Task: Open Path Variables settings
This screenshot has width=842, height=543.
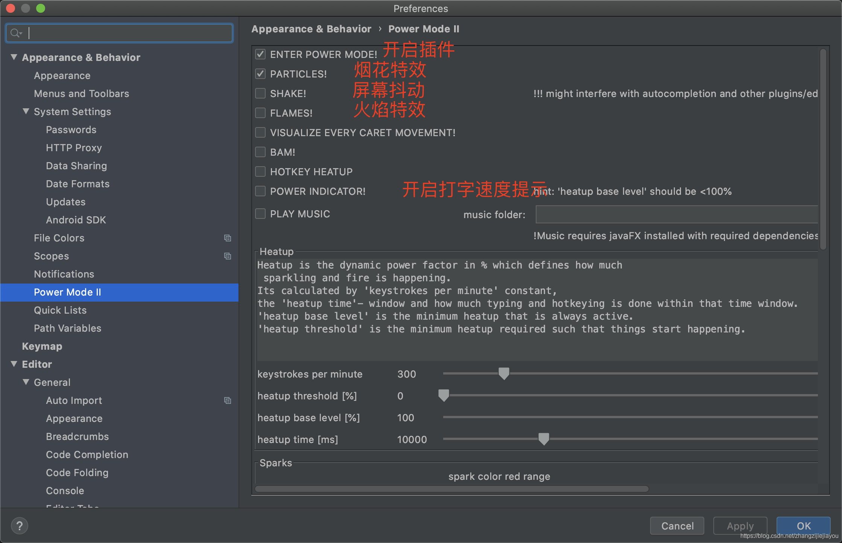Action: [x=67, y=328]
